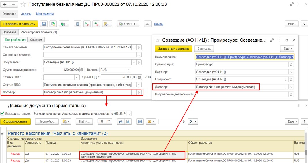308x163 pixels.
Task: Click the save (floppy disk) icon in document toolbar
Action: (x=44, y=24)
